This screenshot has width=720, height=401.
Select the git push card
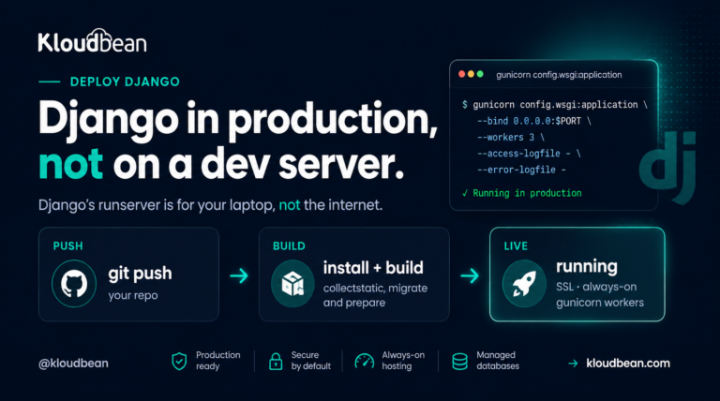coord(128,275)
